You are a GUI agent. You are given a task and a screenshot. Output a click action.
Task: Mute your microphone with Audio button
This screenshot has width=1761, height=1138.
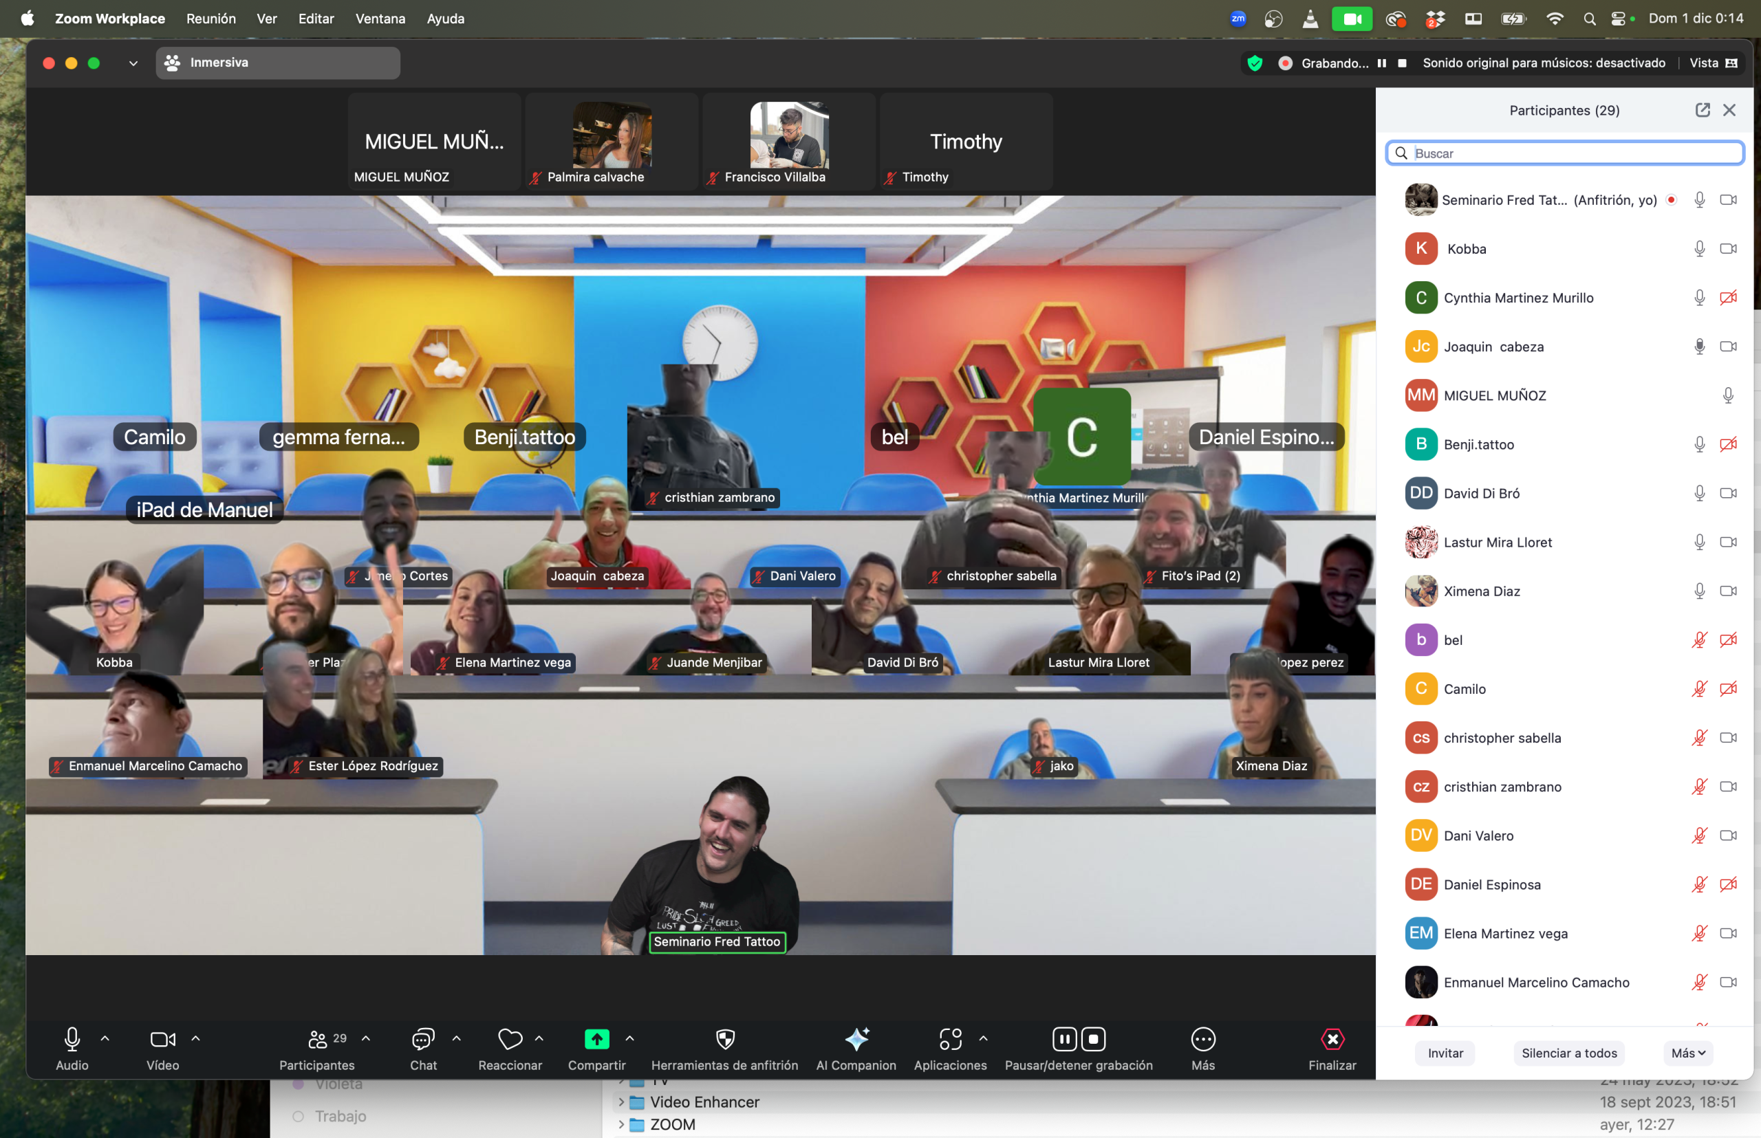[x=72, y=1040]
